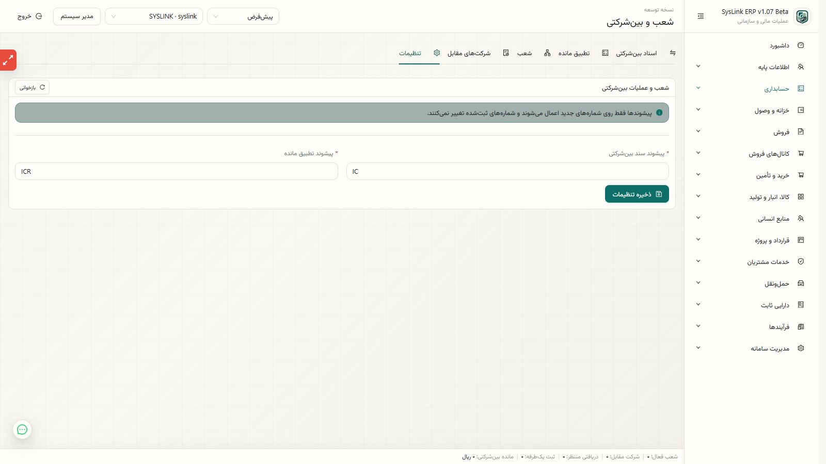The height and width of the screenshot is (464, 826).
Task: Click the info icon in the notice banner
Action: pyautogui.click(x=659, y=113)
